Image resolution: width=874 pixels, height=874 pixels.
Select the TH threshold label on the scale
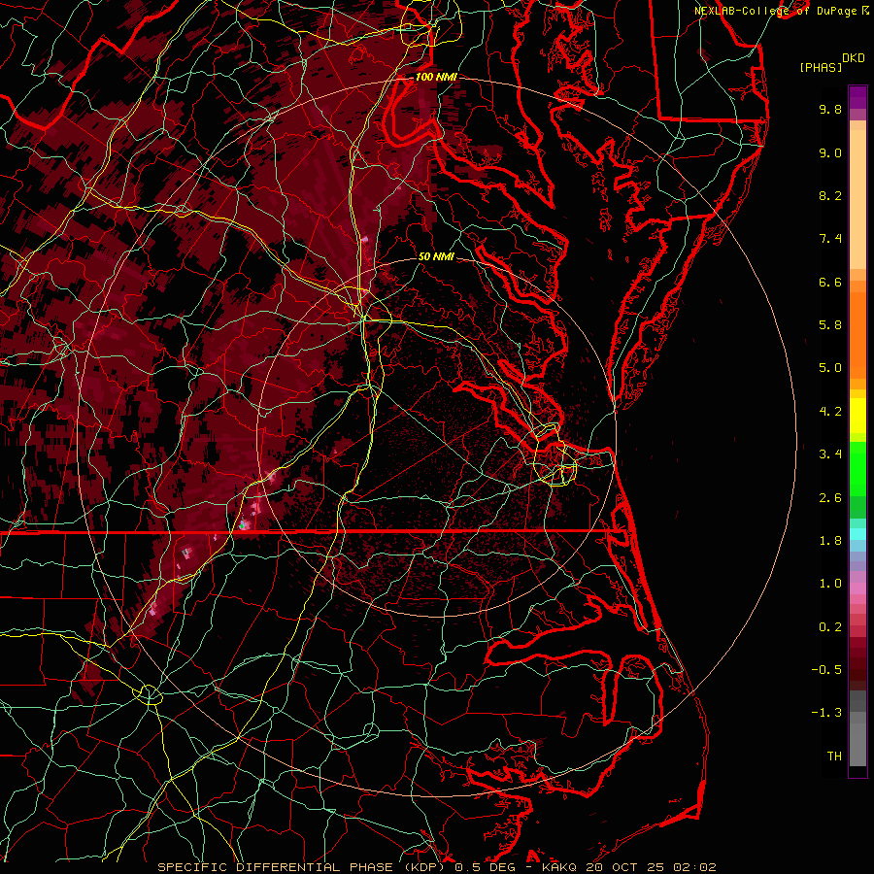[834, 756]
